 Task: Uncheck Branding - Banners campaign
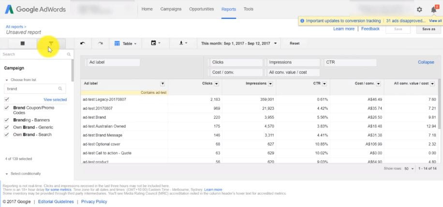pos(7,120)
